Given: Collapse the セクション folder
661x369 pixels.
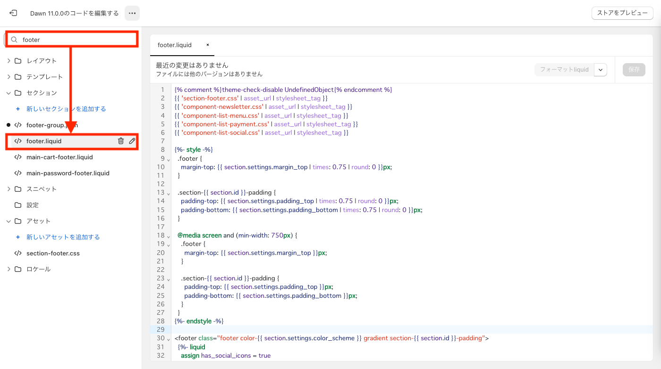Looking at the screenshot, I should click(8, 93).
